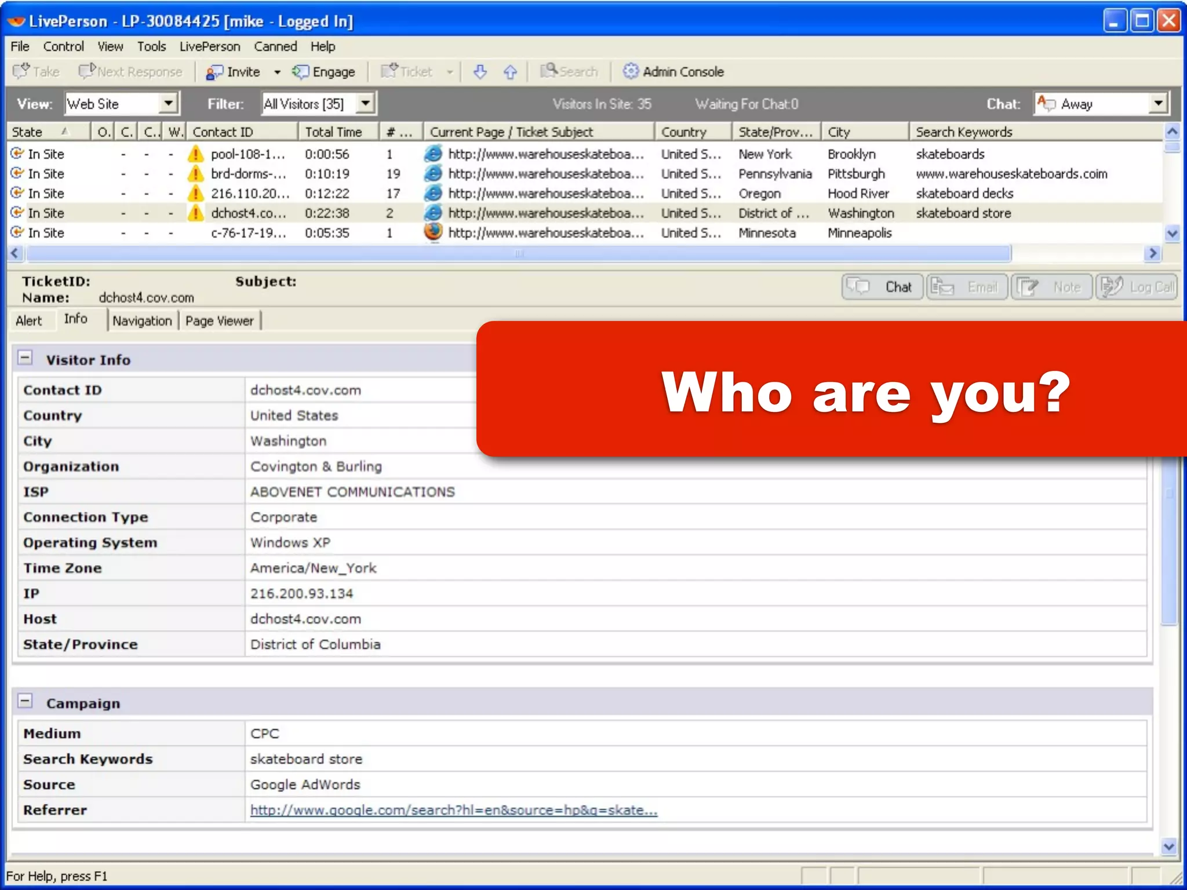Click warning icon for brd-dorms visitor
This screenshot has width=1187, height=890.
pyautogui.click(x=196, y=173)
